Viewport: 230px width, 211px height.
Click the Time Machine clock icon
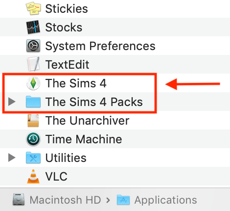pos(33,139)
